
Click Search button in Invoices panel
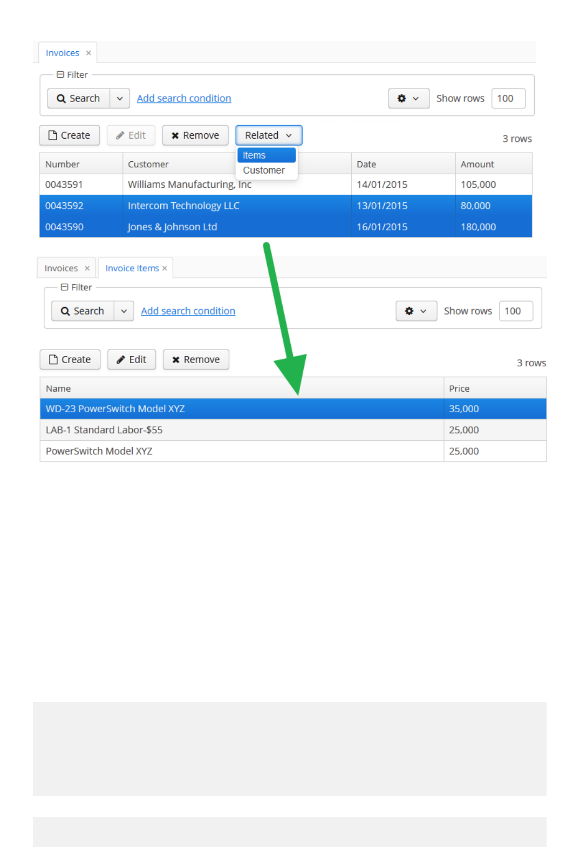click(x=79, y=98)
